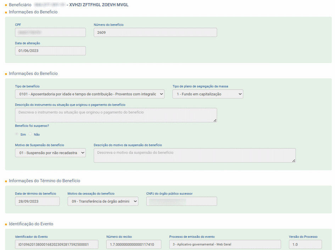The image size is (335, 250).
Task: Select the Sim radio button
Action: pos(17,134)
